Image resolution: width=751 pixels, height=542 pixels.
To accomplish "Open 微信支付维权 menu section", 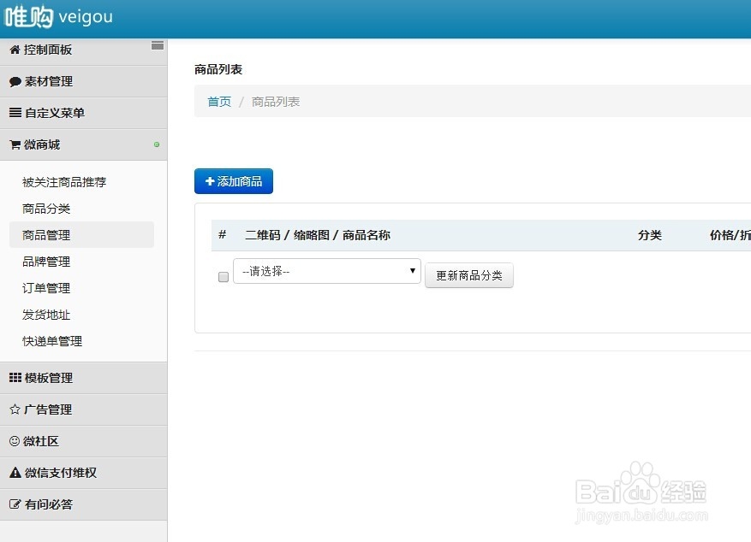I will click(83, 472).
